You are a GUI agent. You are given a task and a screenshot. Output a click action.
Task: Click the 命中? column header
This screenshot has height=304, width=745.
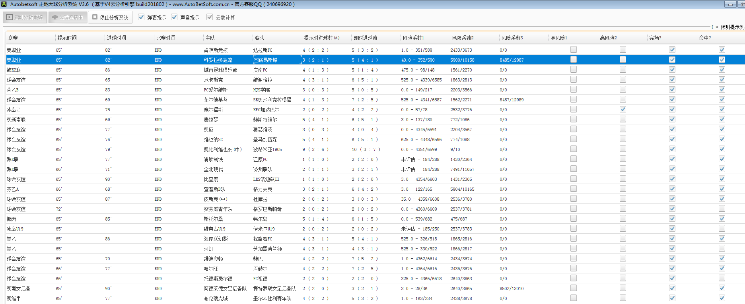click(705, 38)
